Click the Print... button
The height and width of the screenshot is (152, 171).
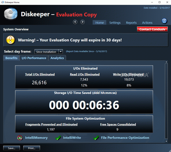coord(32,148)
